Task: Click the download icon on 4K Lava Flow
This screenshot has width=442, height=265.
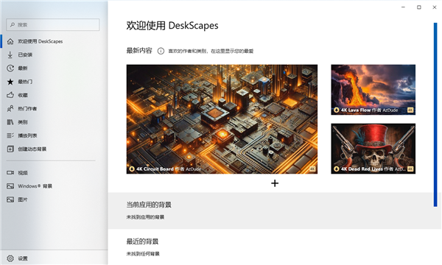Action: 337,110
